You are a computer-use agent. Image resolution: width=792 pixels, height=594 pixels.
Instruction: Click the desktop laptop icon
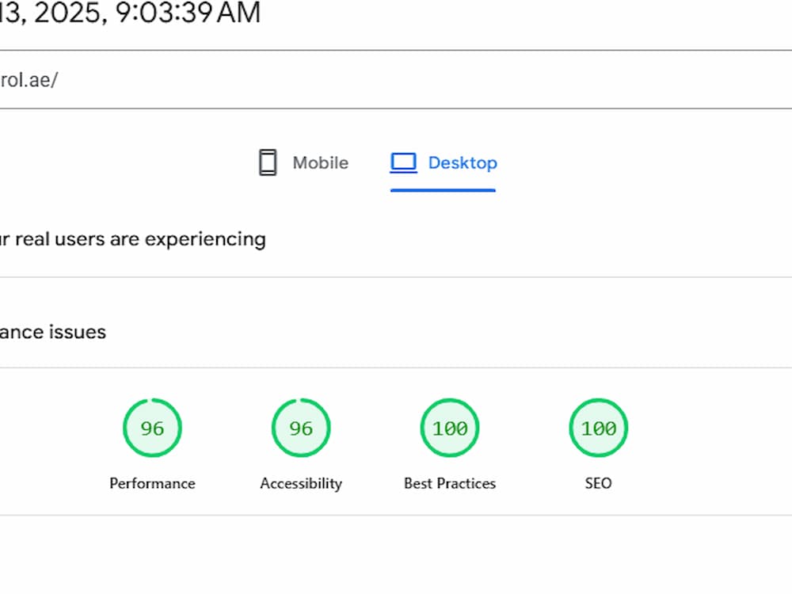(x=403, y=162)
